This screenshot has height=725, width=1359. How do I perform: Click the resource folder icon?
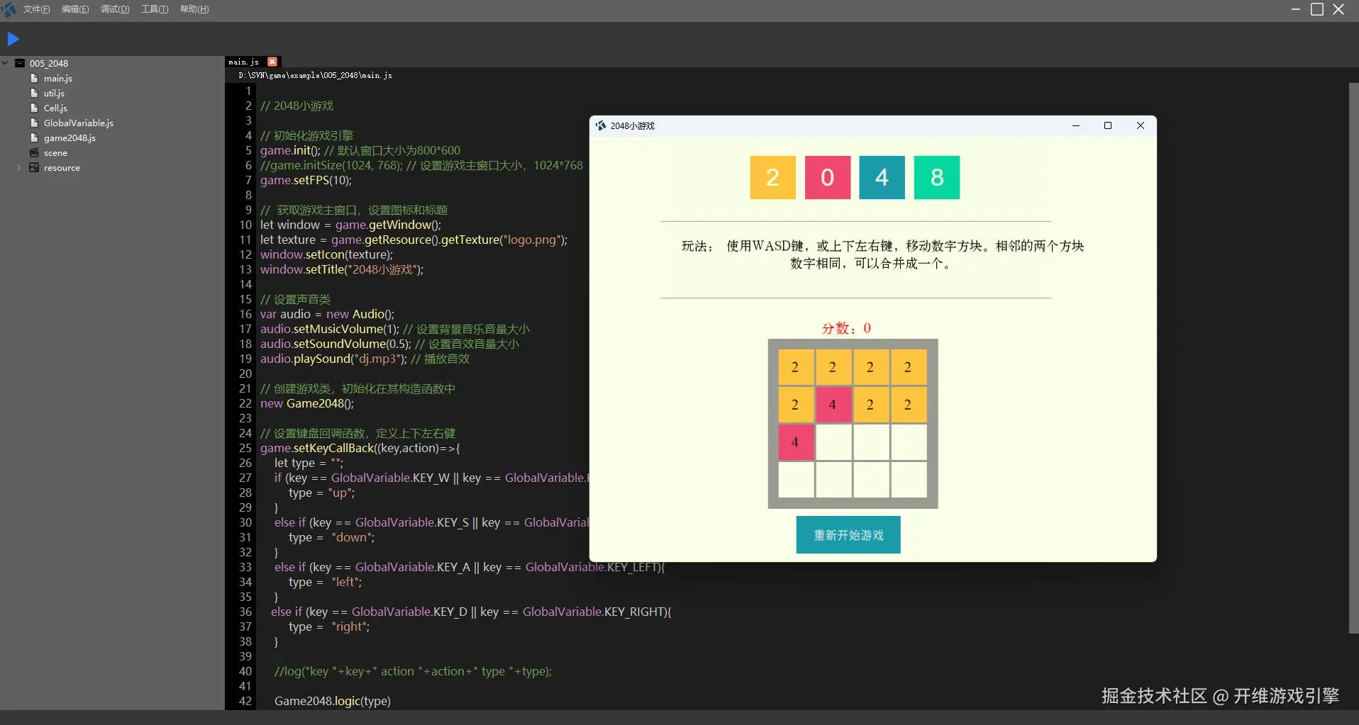pyautogui.click(x=34, y=168)
